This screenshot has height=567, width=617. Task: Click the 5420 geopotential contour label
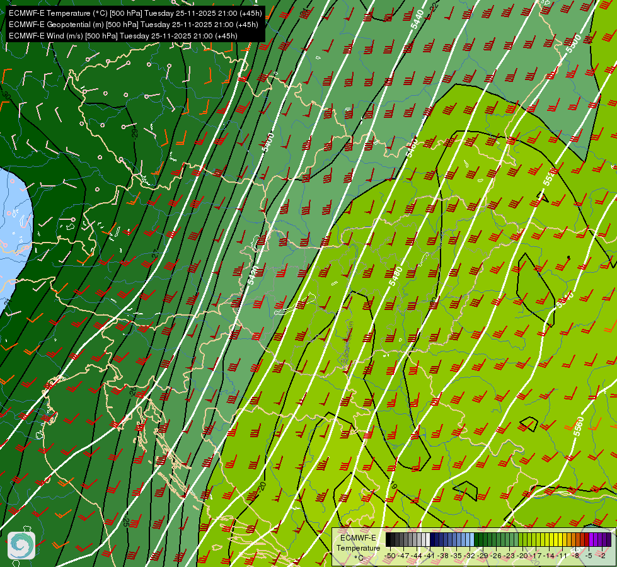(x=253, y=275)
